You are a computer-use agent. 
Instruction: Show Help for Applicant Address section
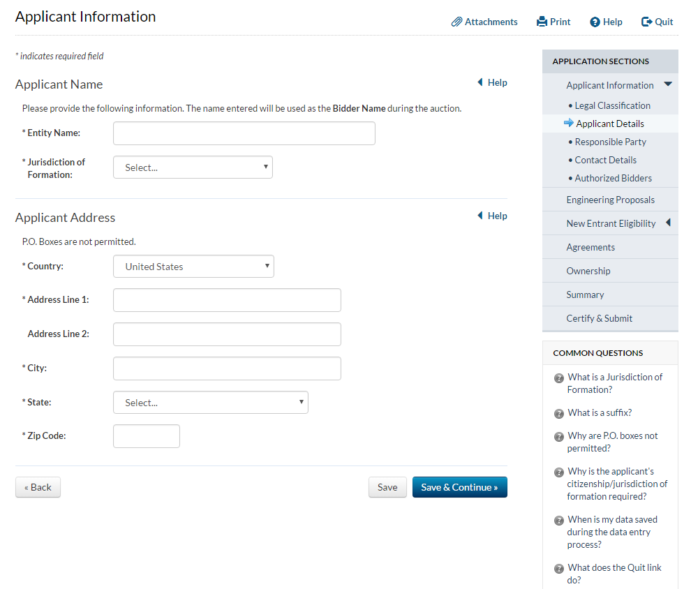[492, 216]
